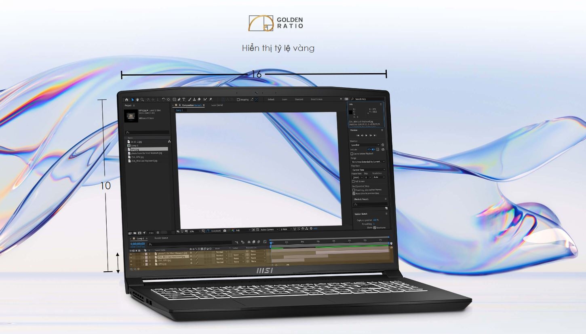The width and height of the screenshot is (586, 334).
Task: Select GPU.jpg in the Project list
Action: click(x=149, y=150)
